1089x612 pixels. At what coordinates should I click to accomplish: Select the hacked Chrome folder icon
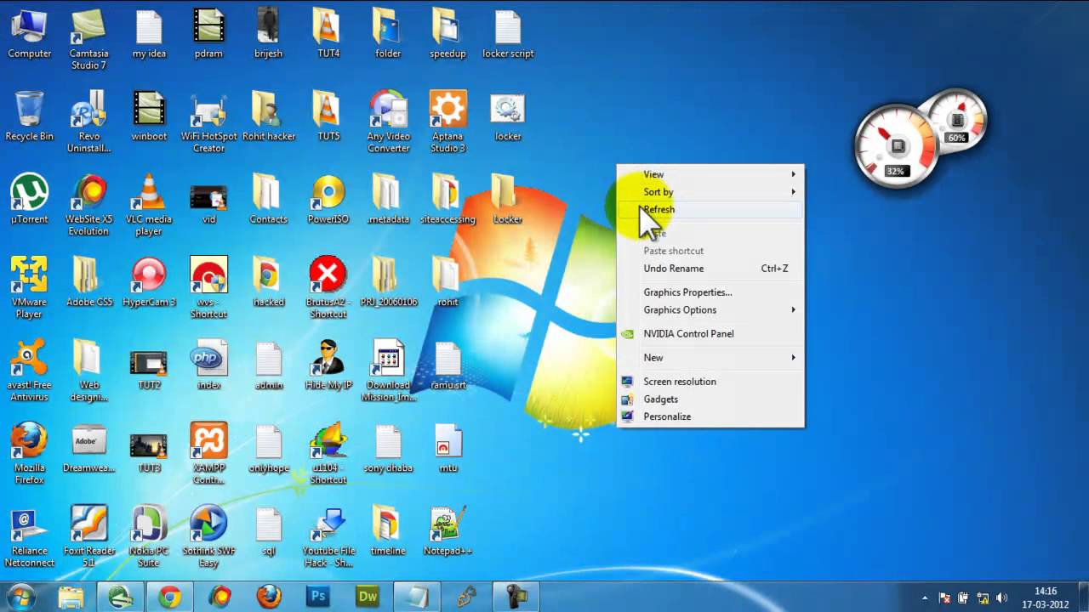tap(268, 282)
